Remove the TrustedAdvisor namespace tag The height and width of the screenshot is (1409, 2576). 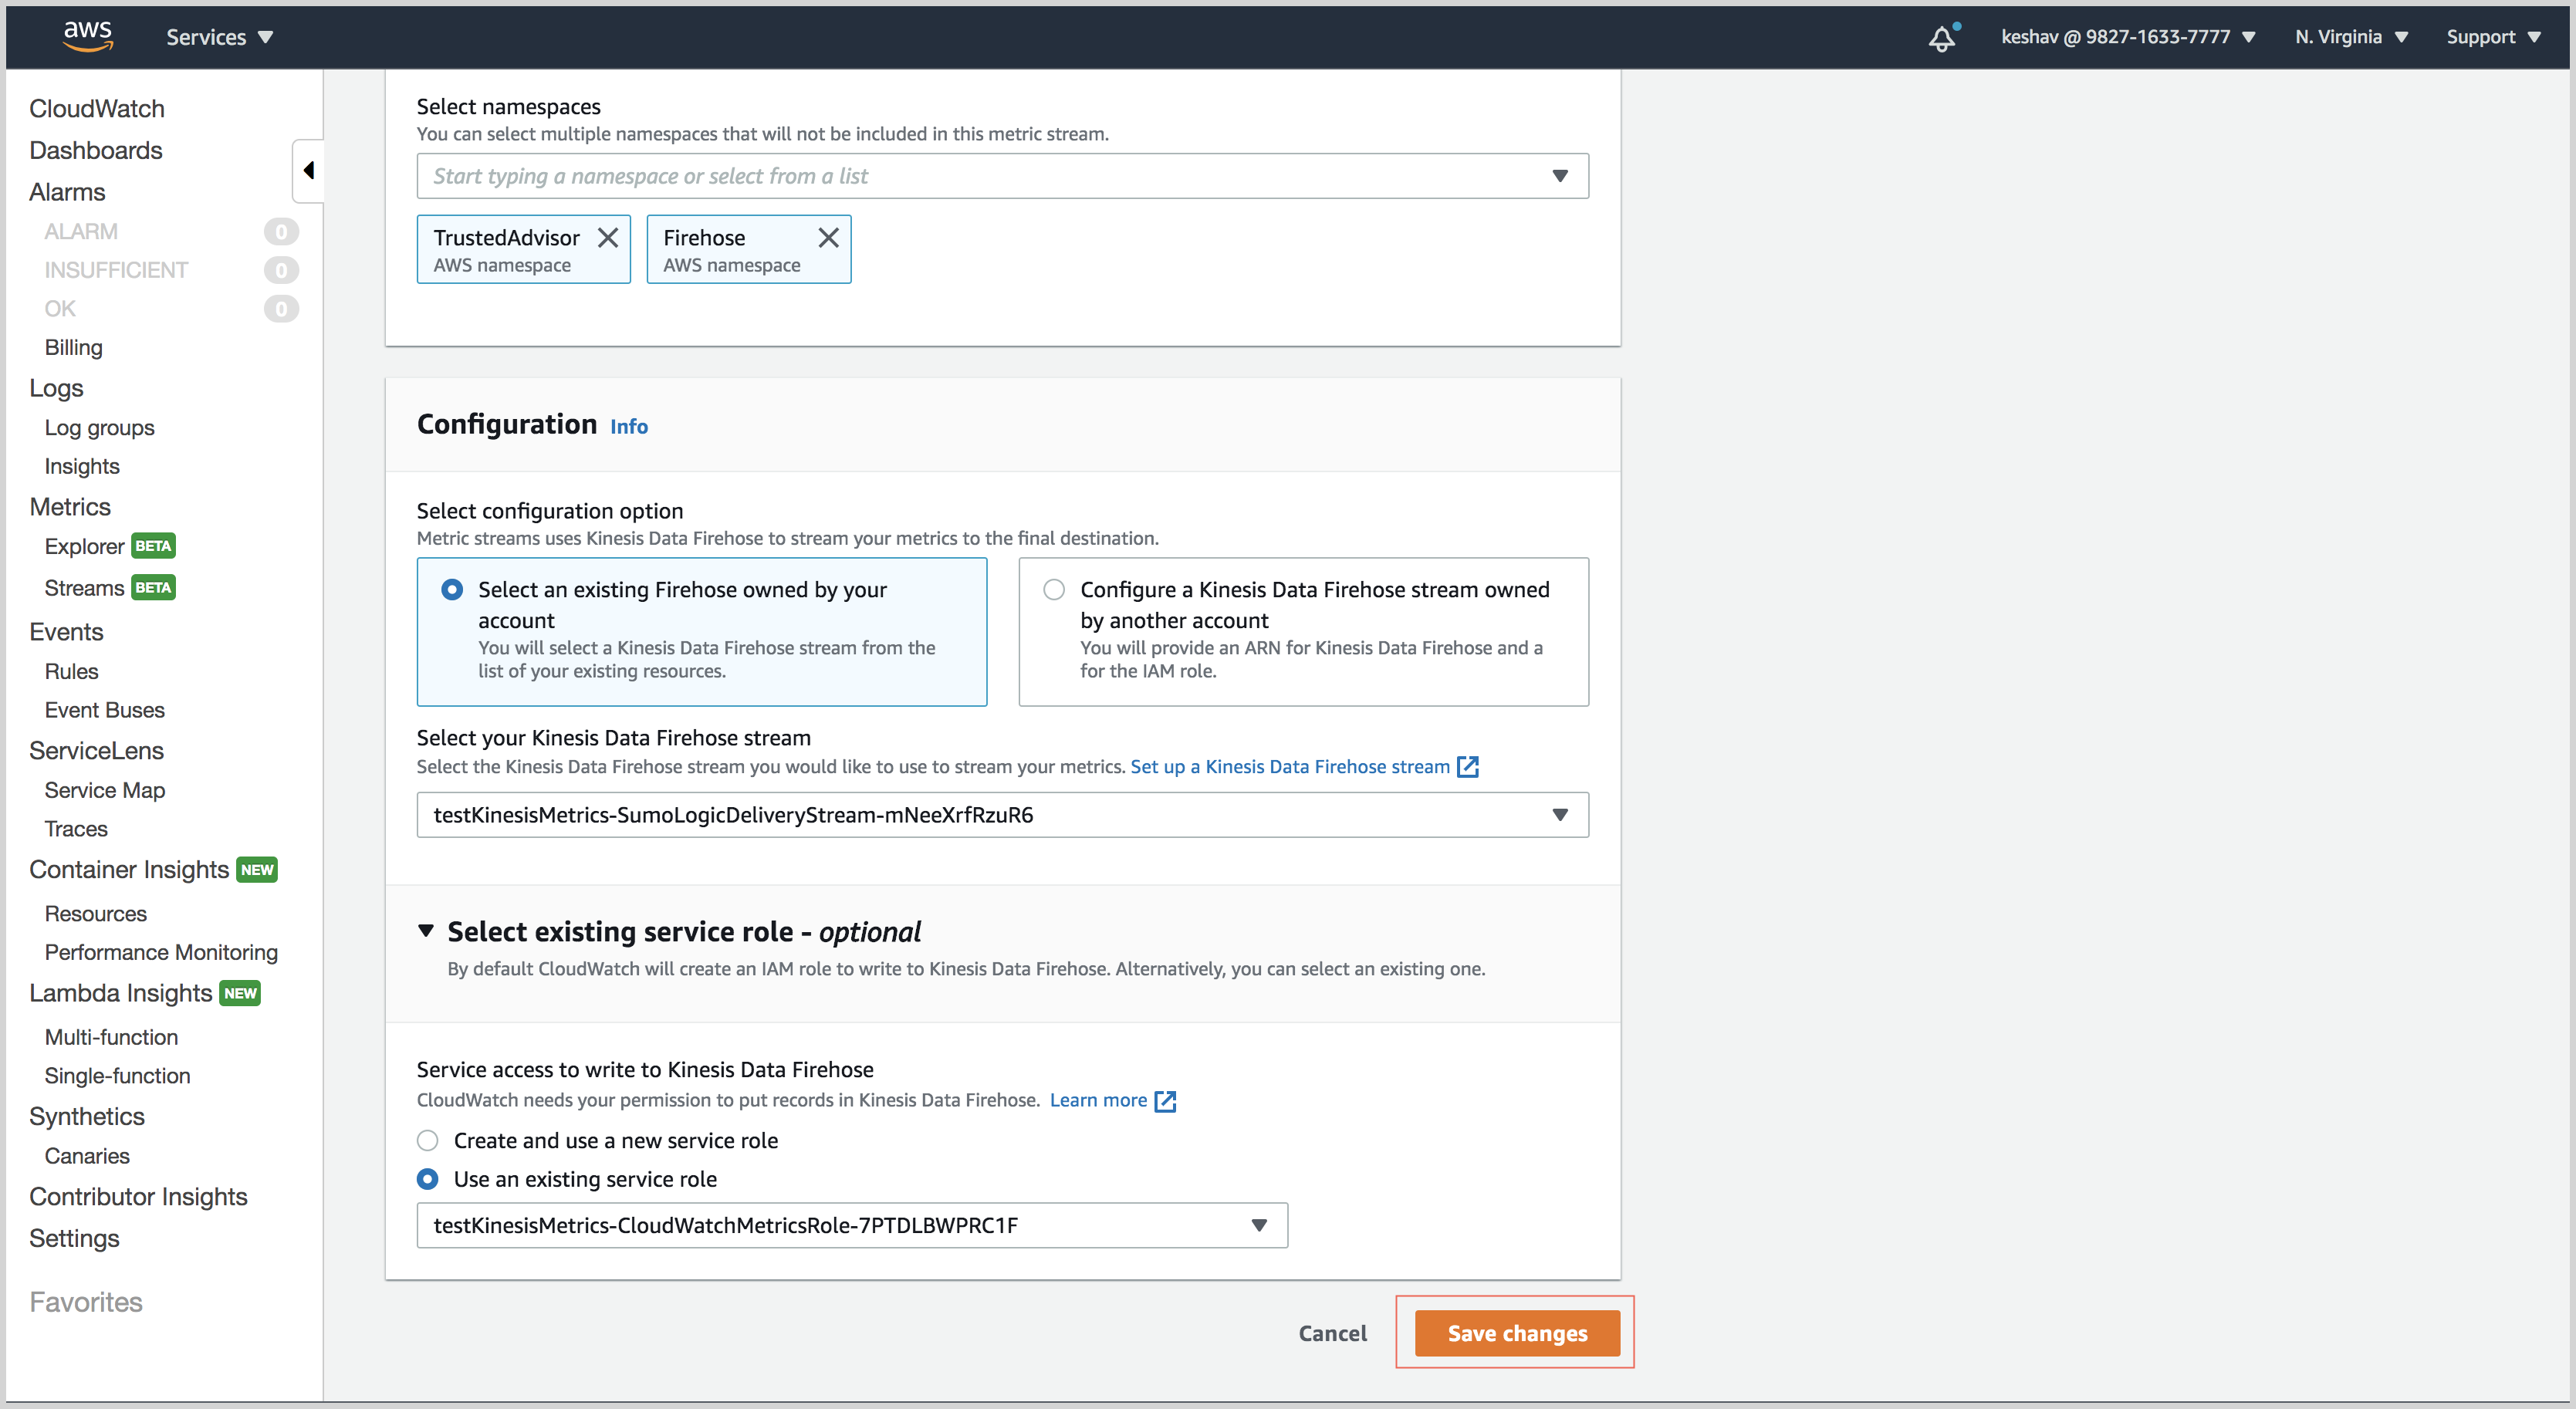click(x=608, y=238)
